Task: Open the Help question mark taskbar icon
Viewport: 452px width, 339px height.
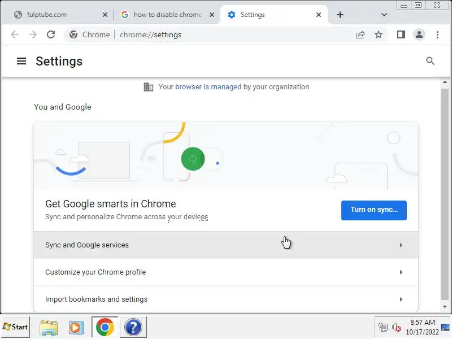Action: pos(133,327)
